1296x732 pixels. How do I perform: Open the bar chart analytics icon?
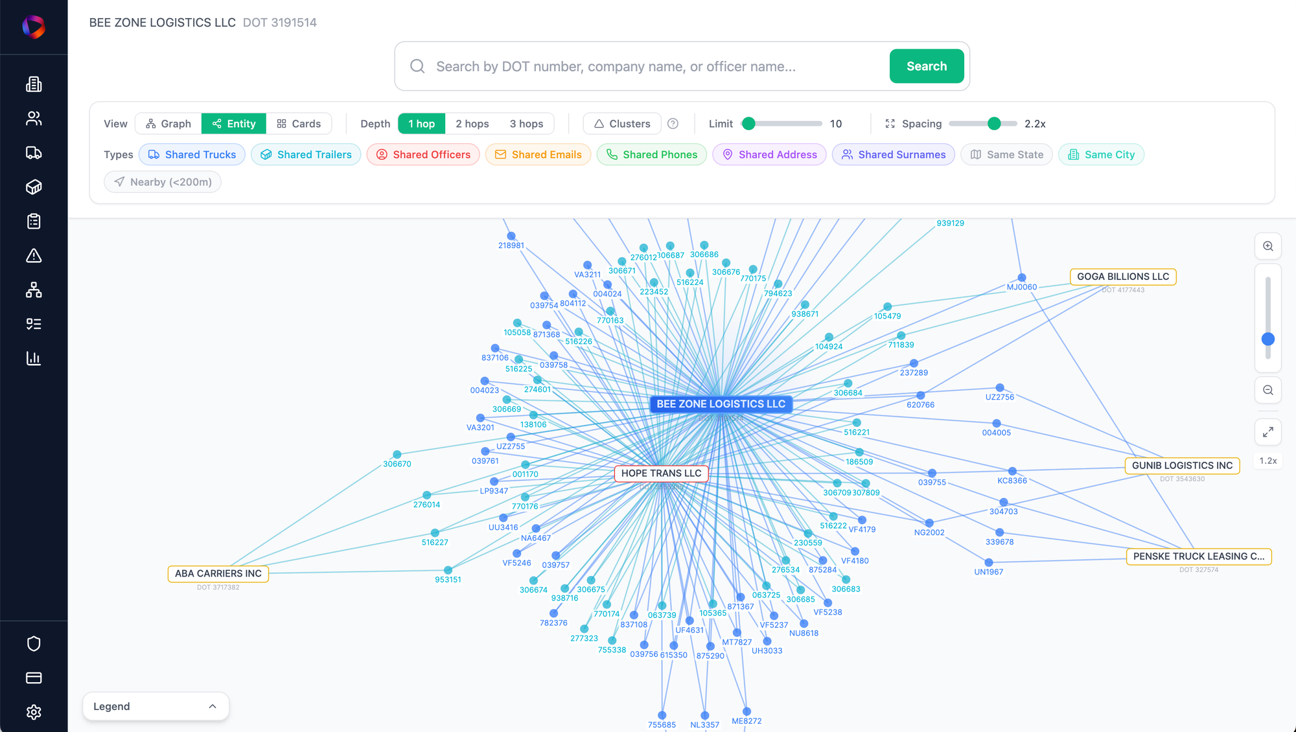(34, 358)
